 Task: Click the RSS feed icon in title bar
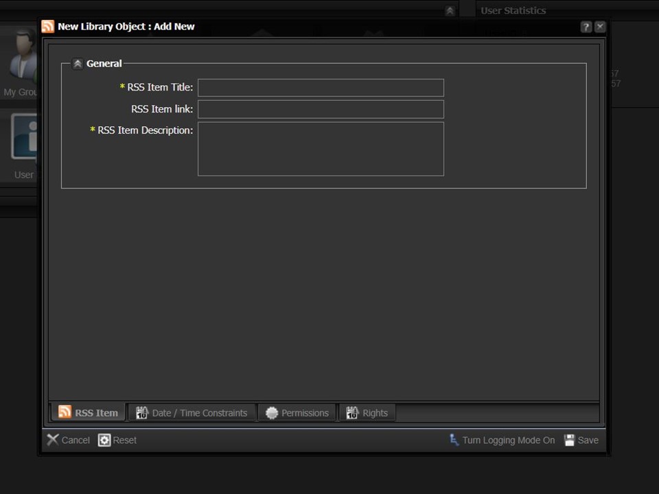tap(48, 27)
